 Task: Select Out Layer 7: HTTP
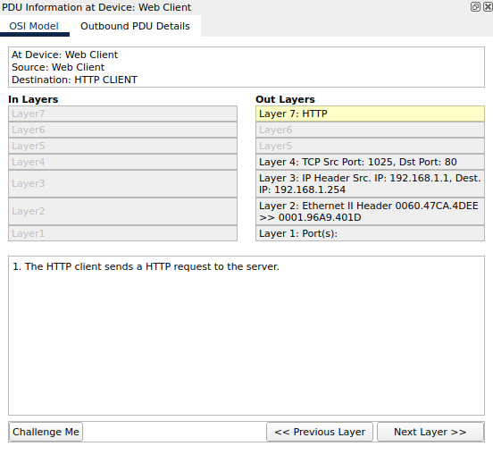click(x=370, y=114)
